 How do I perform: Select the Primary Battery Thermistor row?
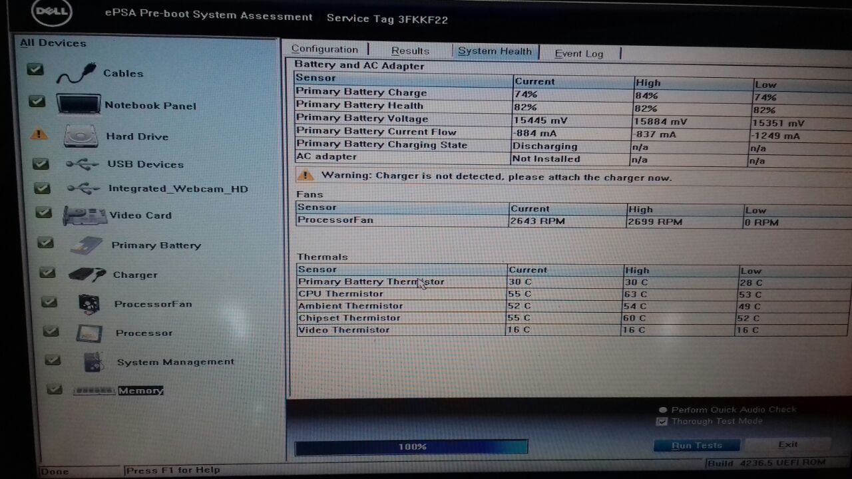tap(574, 282)
